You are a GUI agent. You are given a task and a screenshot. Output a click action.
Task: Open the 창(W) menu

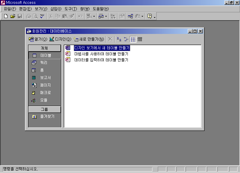85,9
